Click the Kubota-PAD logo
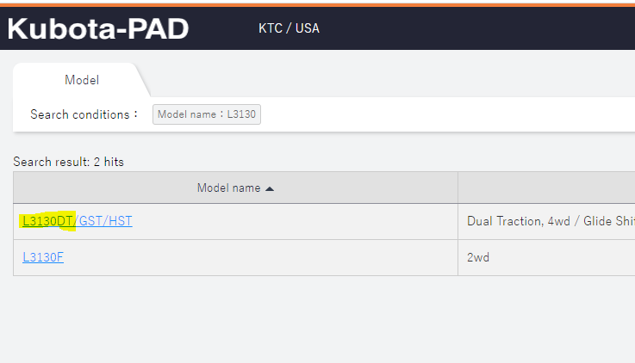This screenshot has width=635, height=363. pyautogui.click(x=98, y=28)
